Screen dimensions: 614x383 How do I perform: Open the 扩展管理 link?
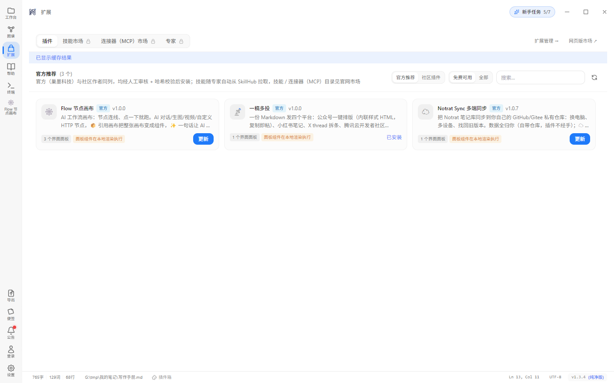546,41
